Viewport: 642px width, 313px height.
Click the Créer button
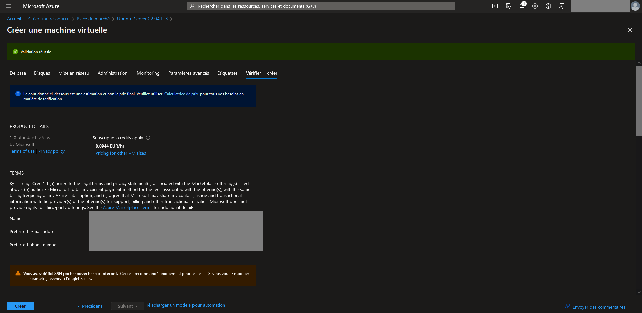[20, 306]
